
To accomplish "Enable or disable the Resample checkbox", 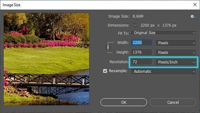I will click(105, 71).
